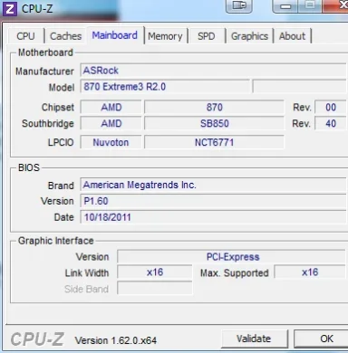Click the Chipset vendor field AMD
Image resolution: width=348 pixels, height=353 pixels.
(x=111, y=107)
